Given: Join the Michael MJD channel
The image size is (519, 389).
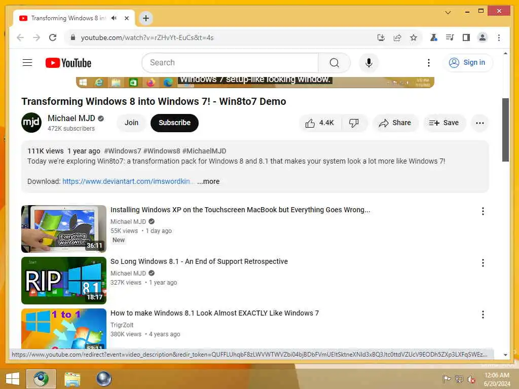Looking at the screenshot, I should point(131,123).
